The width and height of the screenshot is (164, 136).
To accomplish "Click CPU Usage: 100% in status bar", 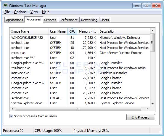I will coord(48,131).
